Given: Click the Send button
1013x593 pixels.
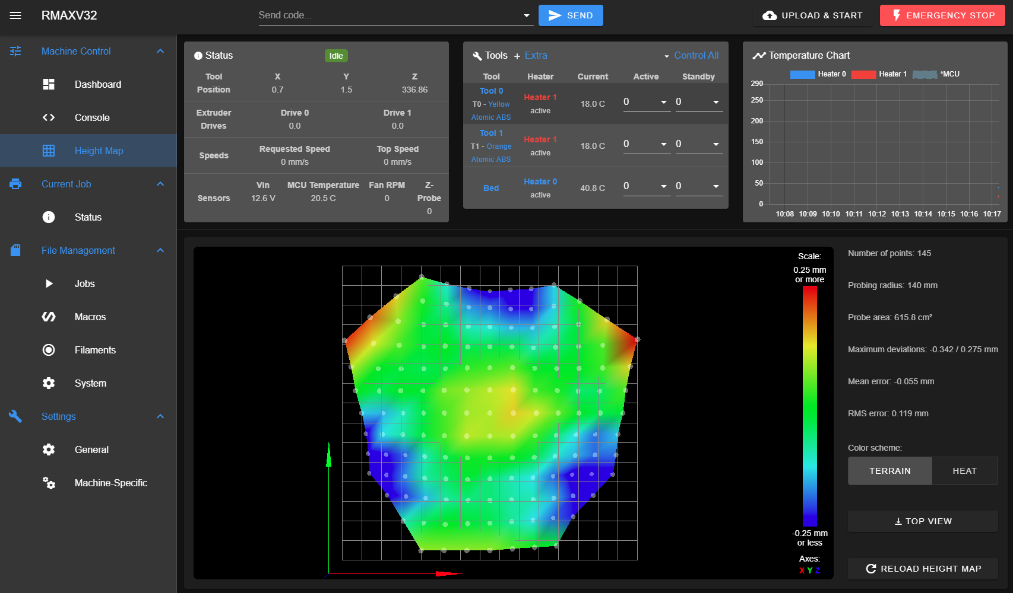Looking at the screenshot, I should tap(571, 15).
